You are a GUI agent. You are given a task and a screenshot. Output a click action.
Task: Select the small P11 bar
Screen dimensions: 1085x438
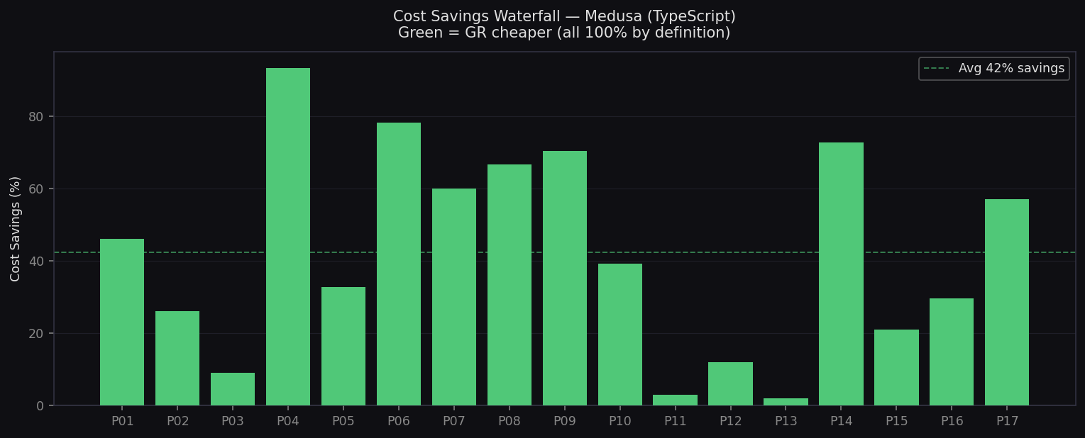[x=675, y=400]
